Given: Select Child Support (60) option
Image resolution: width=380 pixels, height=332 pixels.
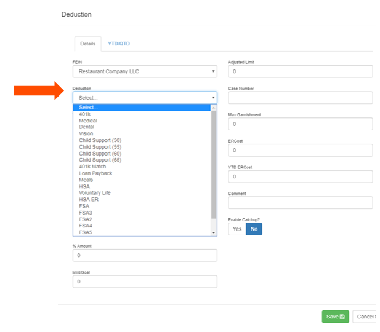Looking at the screenshot, I should [142, 154].
